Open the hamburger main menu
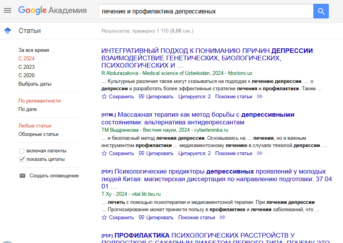This screenshot has width=343, height=243. (x=7, y=11)
